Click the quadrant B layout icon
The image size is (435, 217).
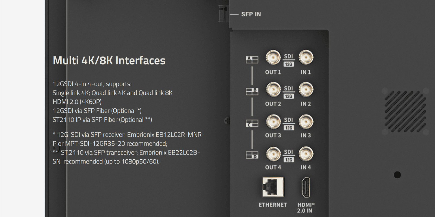(252, 91)
